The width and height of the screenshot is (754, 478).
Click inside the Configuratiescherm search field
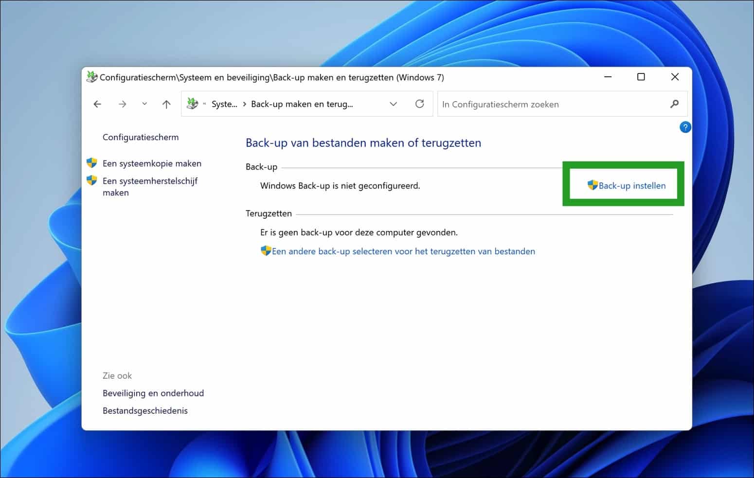pos(535,104)
